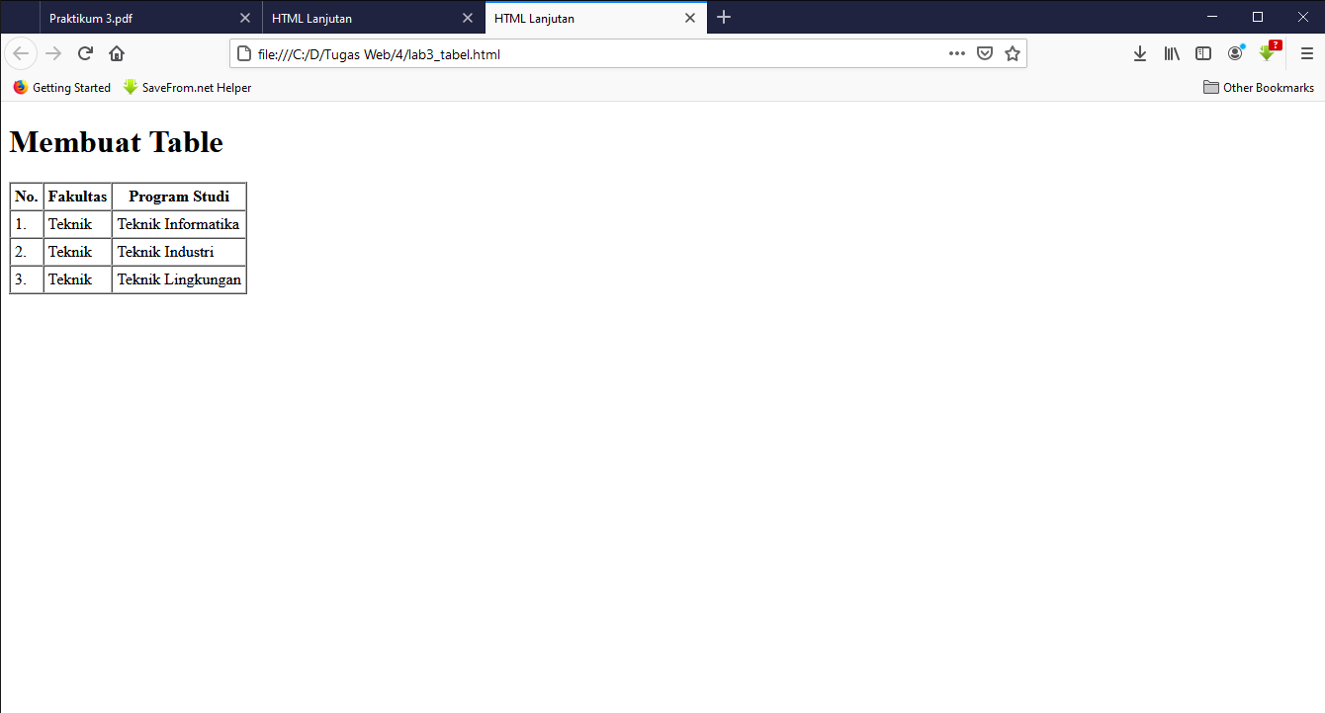This screenshot has width=1325, height=713.
Task: Bookmark this page using the star icon
Action: (x=1012, y=53)
